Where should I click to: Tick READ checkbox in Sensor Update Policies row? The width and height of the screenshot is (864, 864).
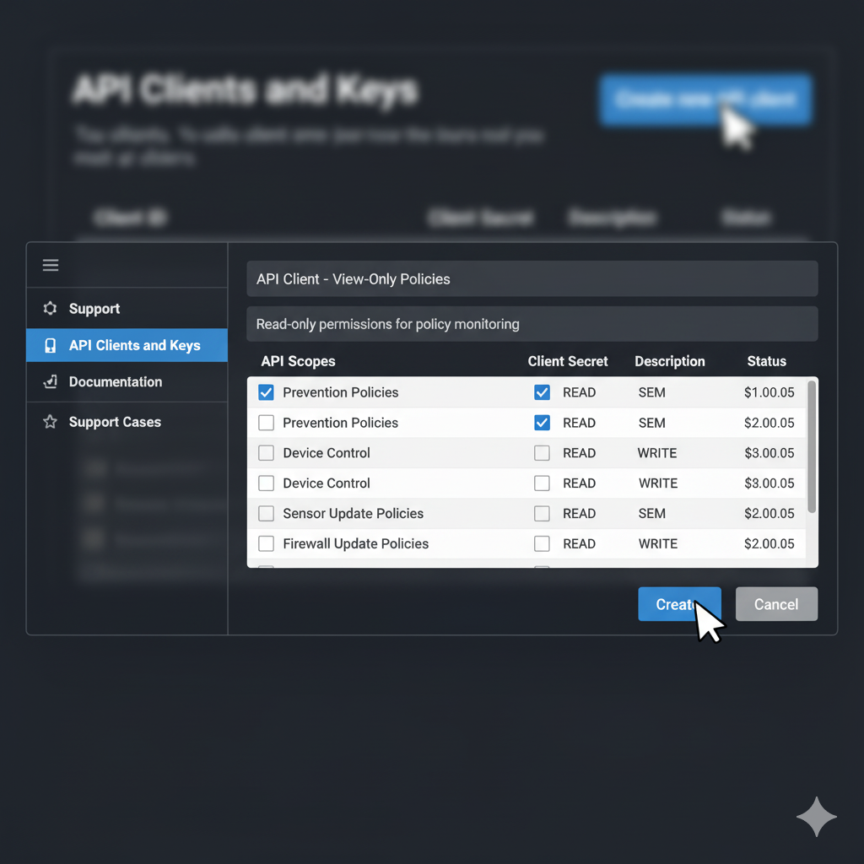[542, 514]
